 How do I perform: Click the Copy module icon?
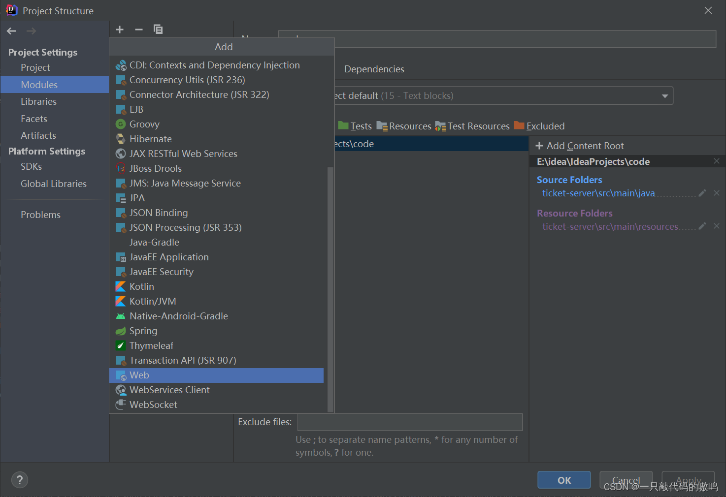click(x=158, y=30)
